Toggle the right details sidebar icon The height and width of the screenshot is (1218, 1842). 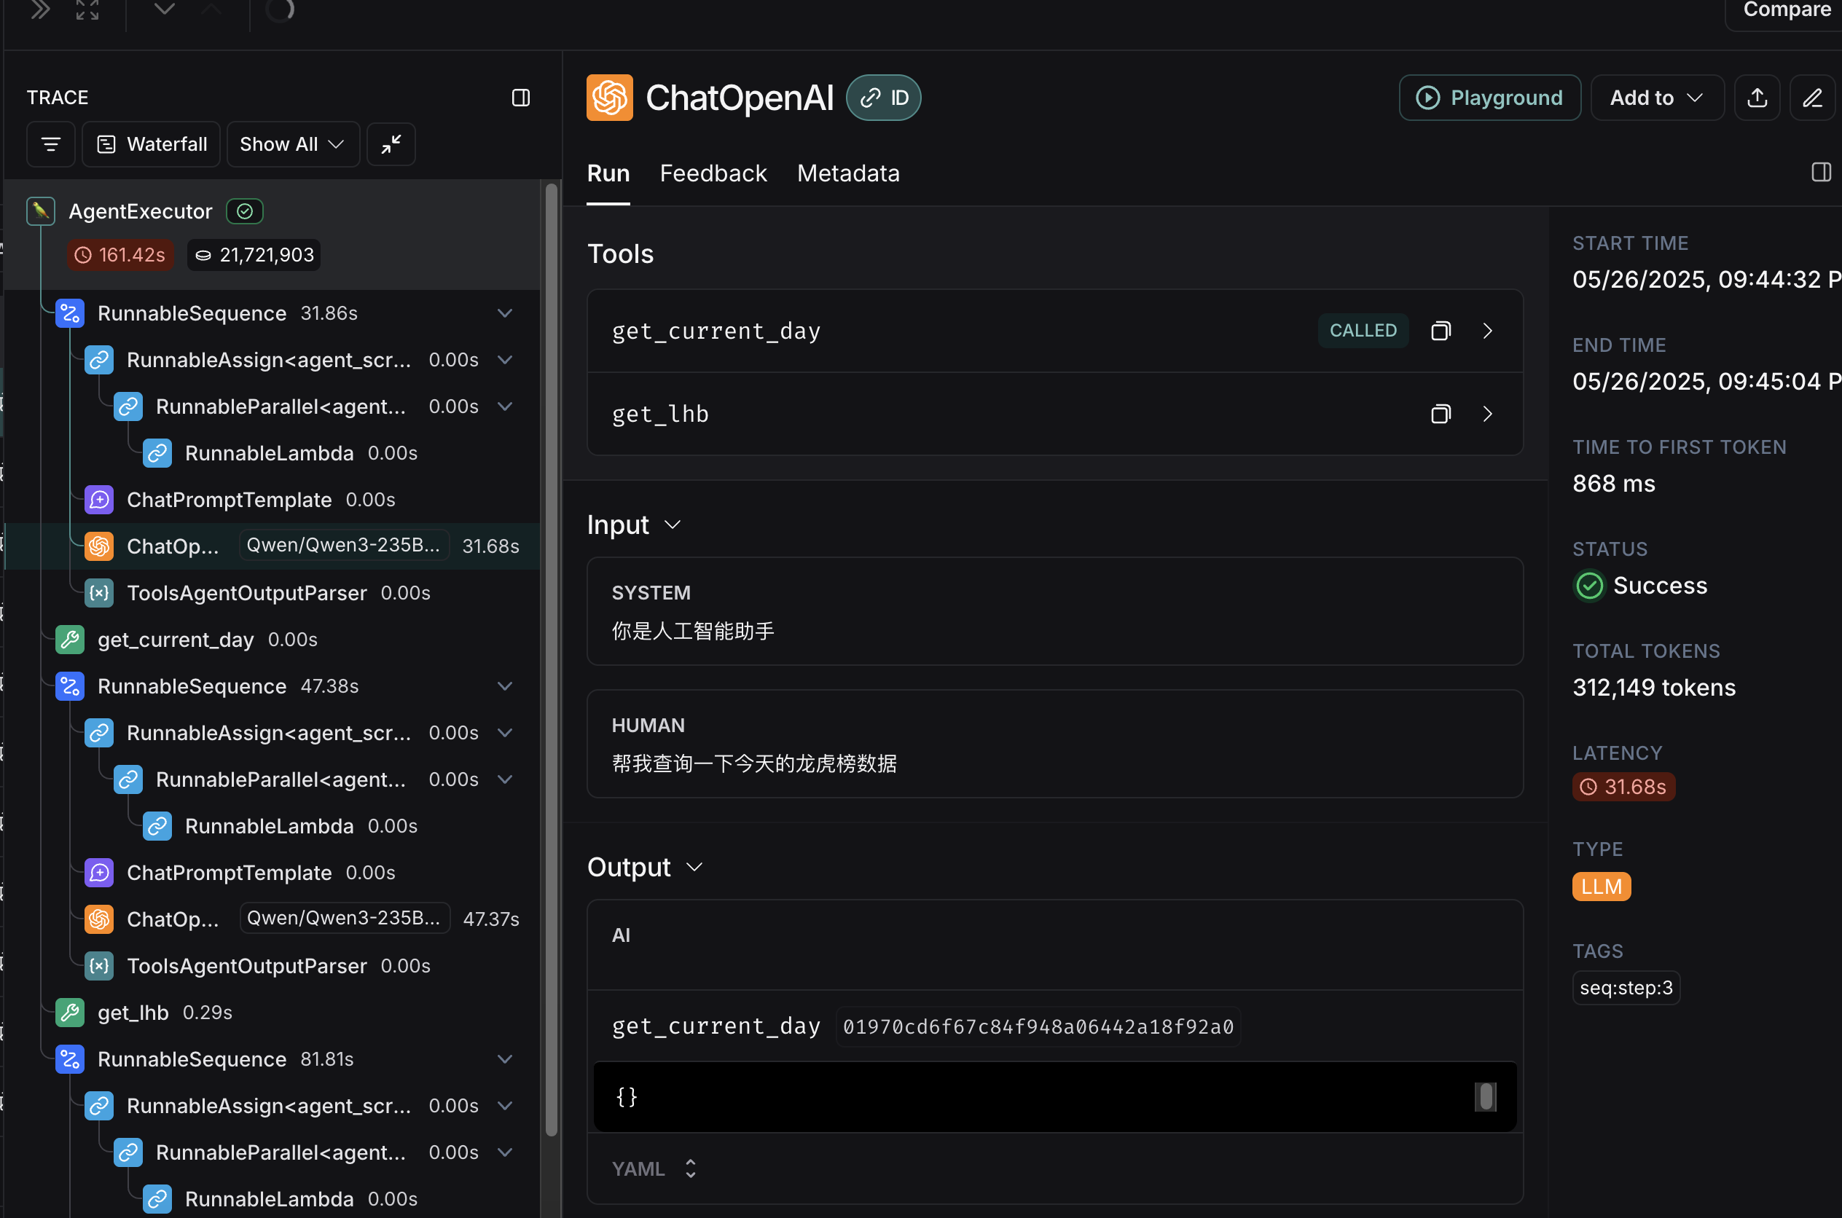(1821, 173)
